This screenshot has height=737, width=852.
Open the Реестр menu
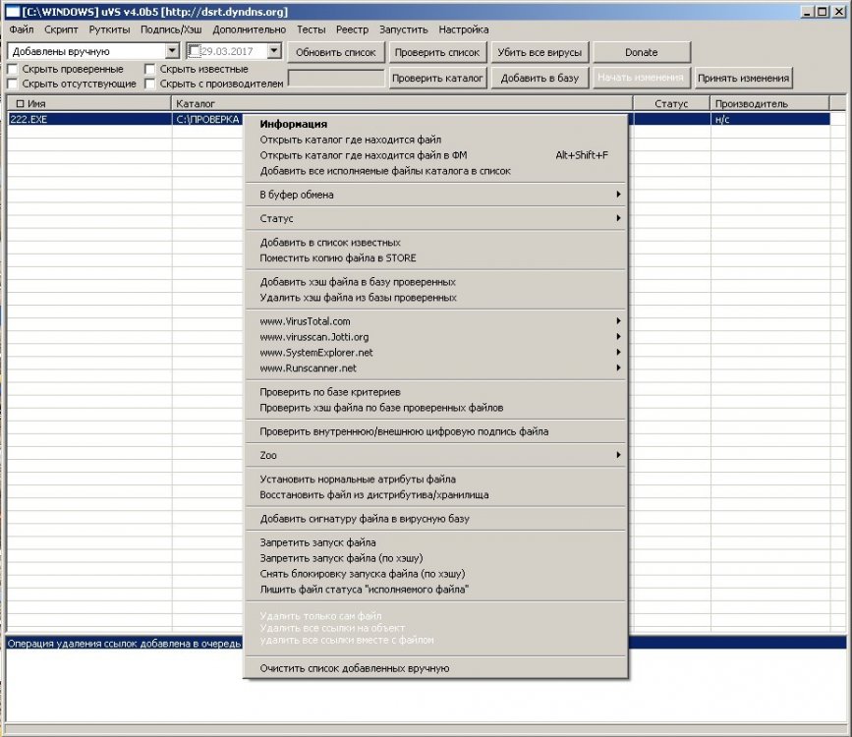[352, 29]
